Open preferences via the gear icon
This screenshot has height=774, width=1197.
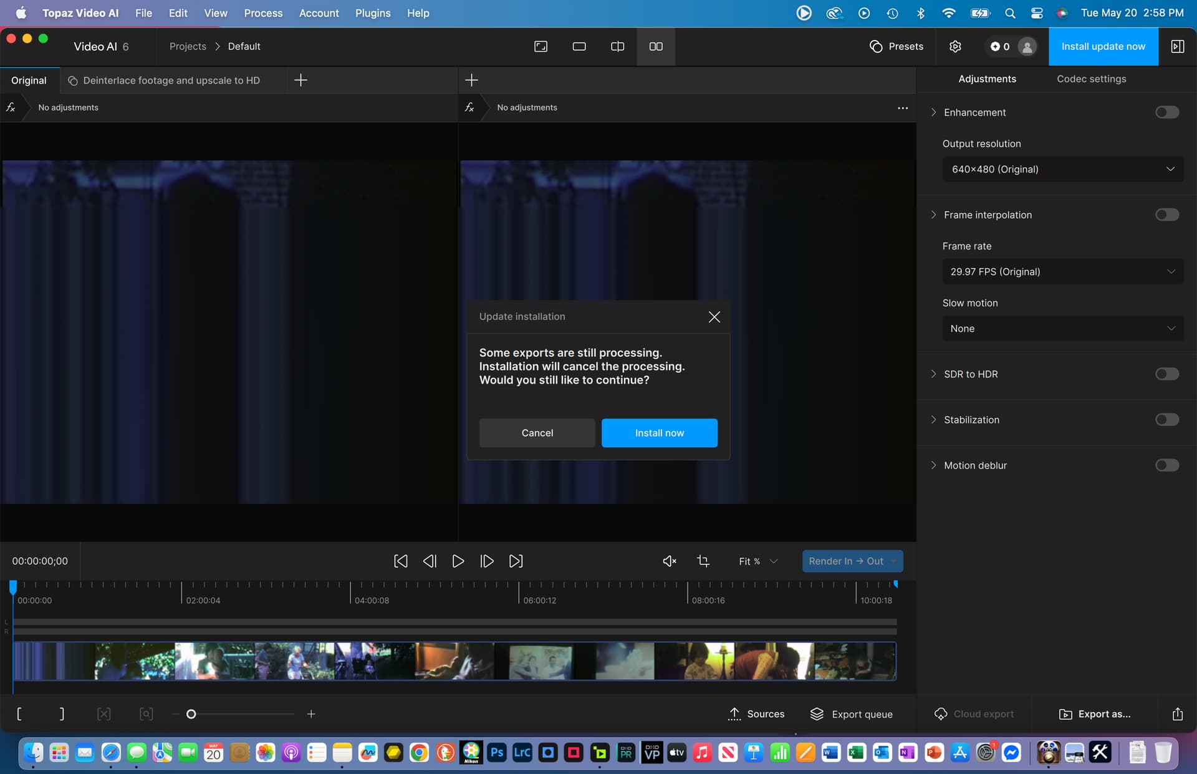(x=955, y=46)
